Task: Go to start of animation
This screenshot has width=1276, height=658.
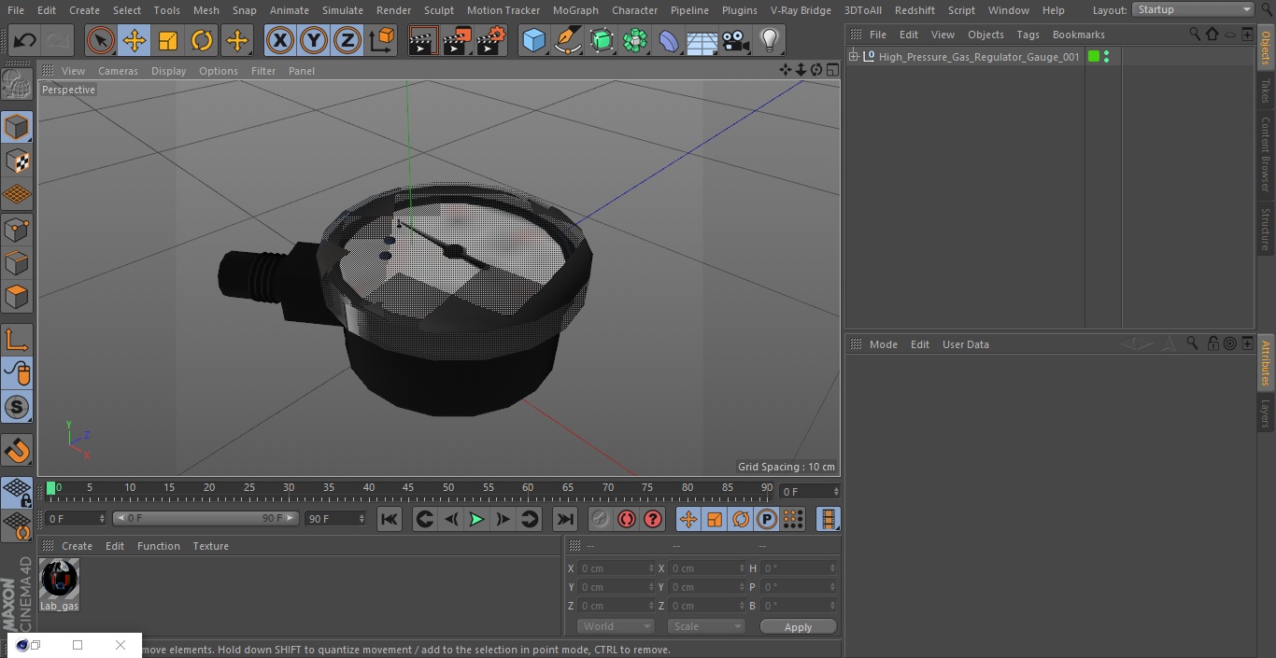Action: pos(390,519)
